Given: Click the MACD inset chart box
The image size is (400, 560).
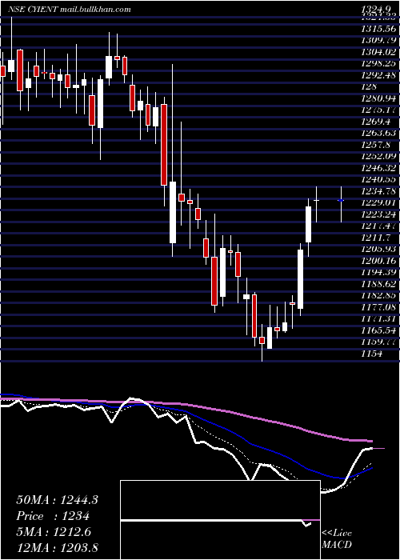Looking at the screenshot, I should (x=220, y=520).
